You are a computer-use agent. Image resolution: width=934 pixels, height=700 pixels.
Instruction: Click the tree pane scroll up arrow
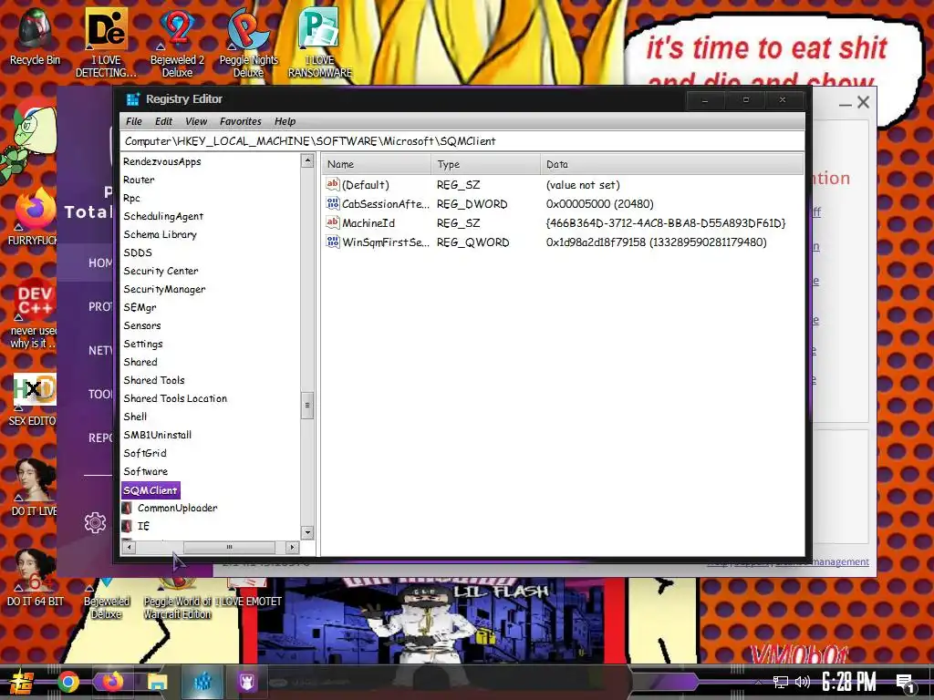pos(307,160)
